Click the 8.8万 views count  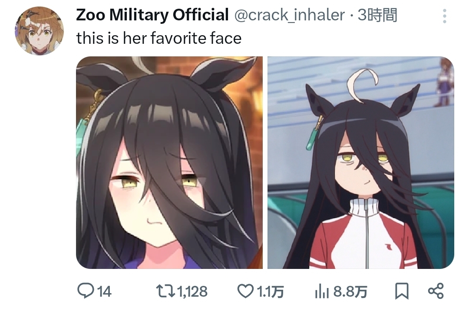(350, 291)
